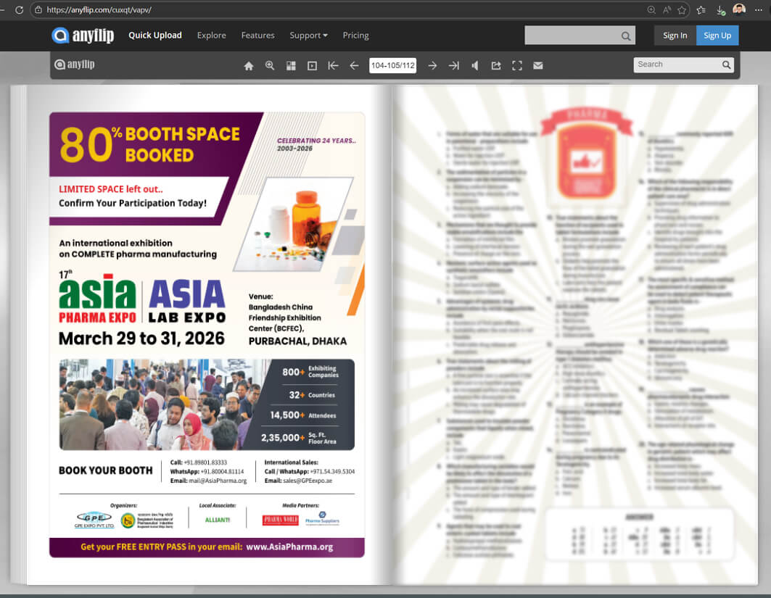Toggle fullscreen mode
The image size is (771, 598).
tap(517, 66)
